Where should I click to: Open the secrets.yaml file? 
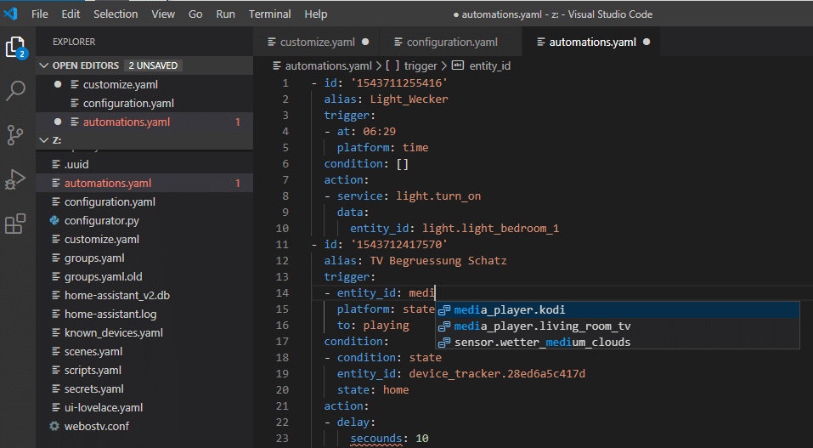144,388
